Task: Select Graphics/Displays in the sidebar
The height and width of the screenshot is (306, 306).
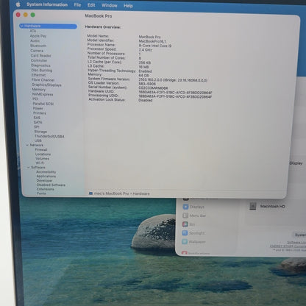Action: tap(46, 85)
